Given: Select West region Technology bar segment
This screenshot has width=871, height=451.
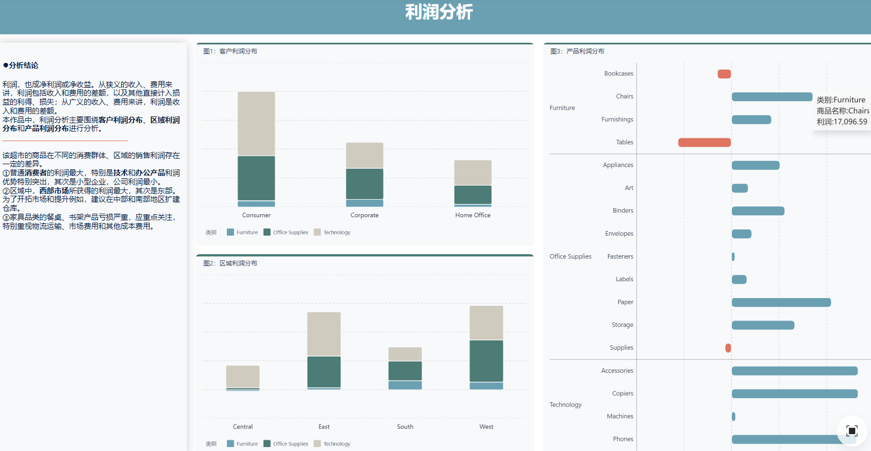Looking at the screenshot, I should [x=486, y=323].
